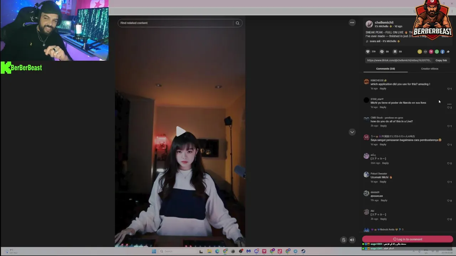This screenshot has height=256, width=456.
Task: Reply to CMB Stock's comment
Action: (383, 126)
